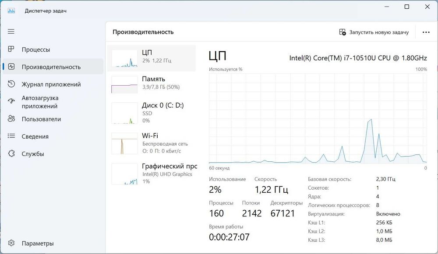Click the Процессы grid icon
The image size is (438, 254).
[11, 49]
